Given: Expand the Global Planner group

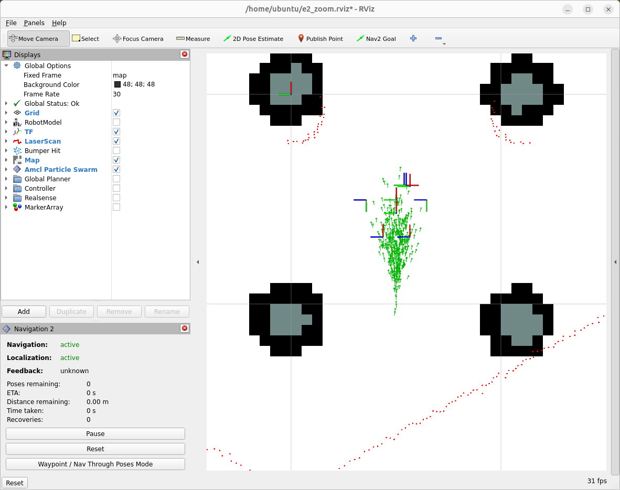Looking at the screenshot, I should 6,179.
